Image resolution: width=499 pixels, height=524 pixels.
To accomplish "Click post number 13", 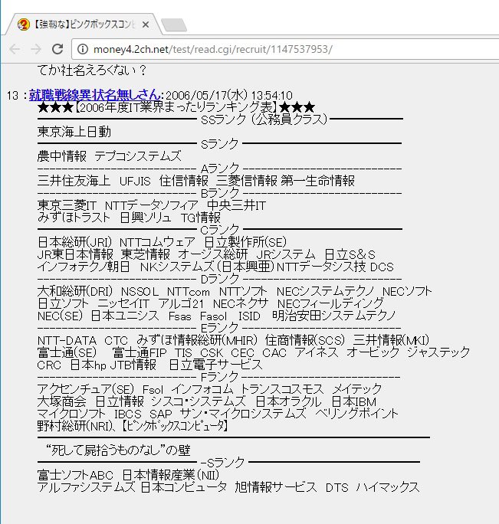I will click(x=12, y=96).
